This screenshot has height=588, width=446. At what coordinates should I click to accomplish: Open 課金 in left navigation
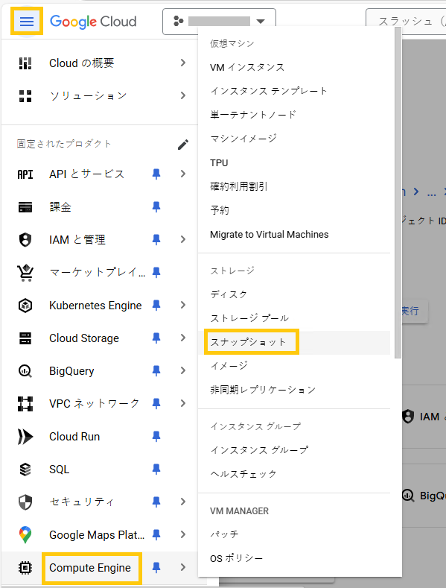coord(60,207)
